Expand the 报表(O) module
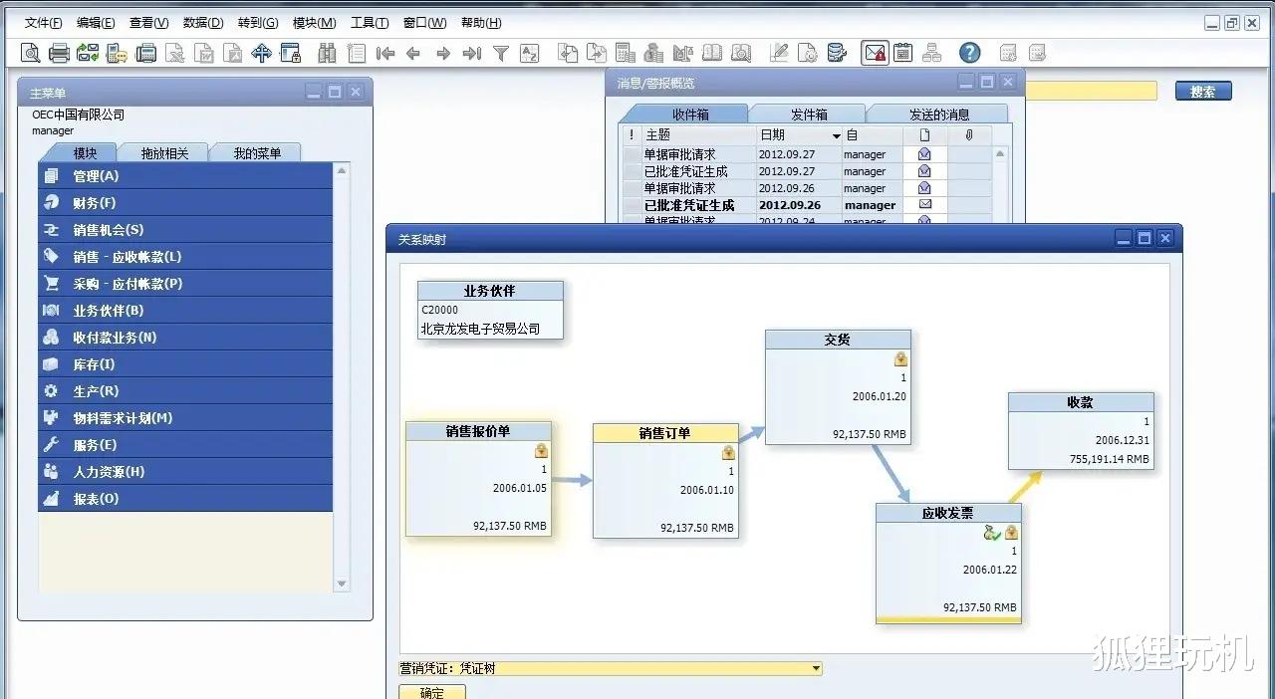Image resolution: width=1275 pixels, height=699 pixels. click(x=185, y=499)
